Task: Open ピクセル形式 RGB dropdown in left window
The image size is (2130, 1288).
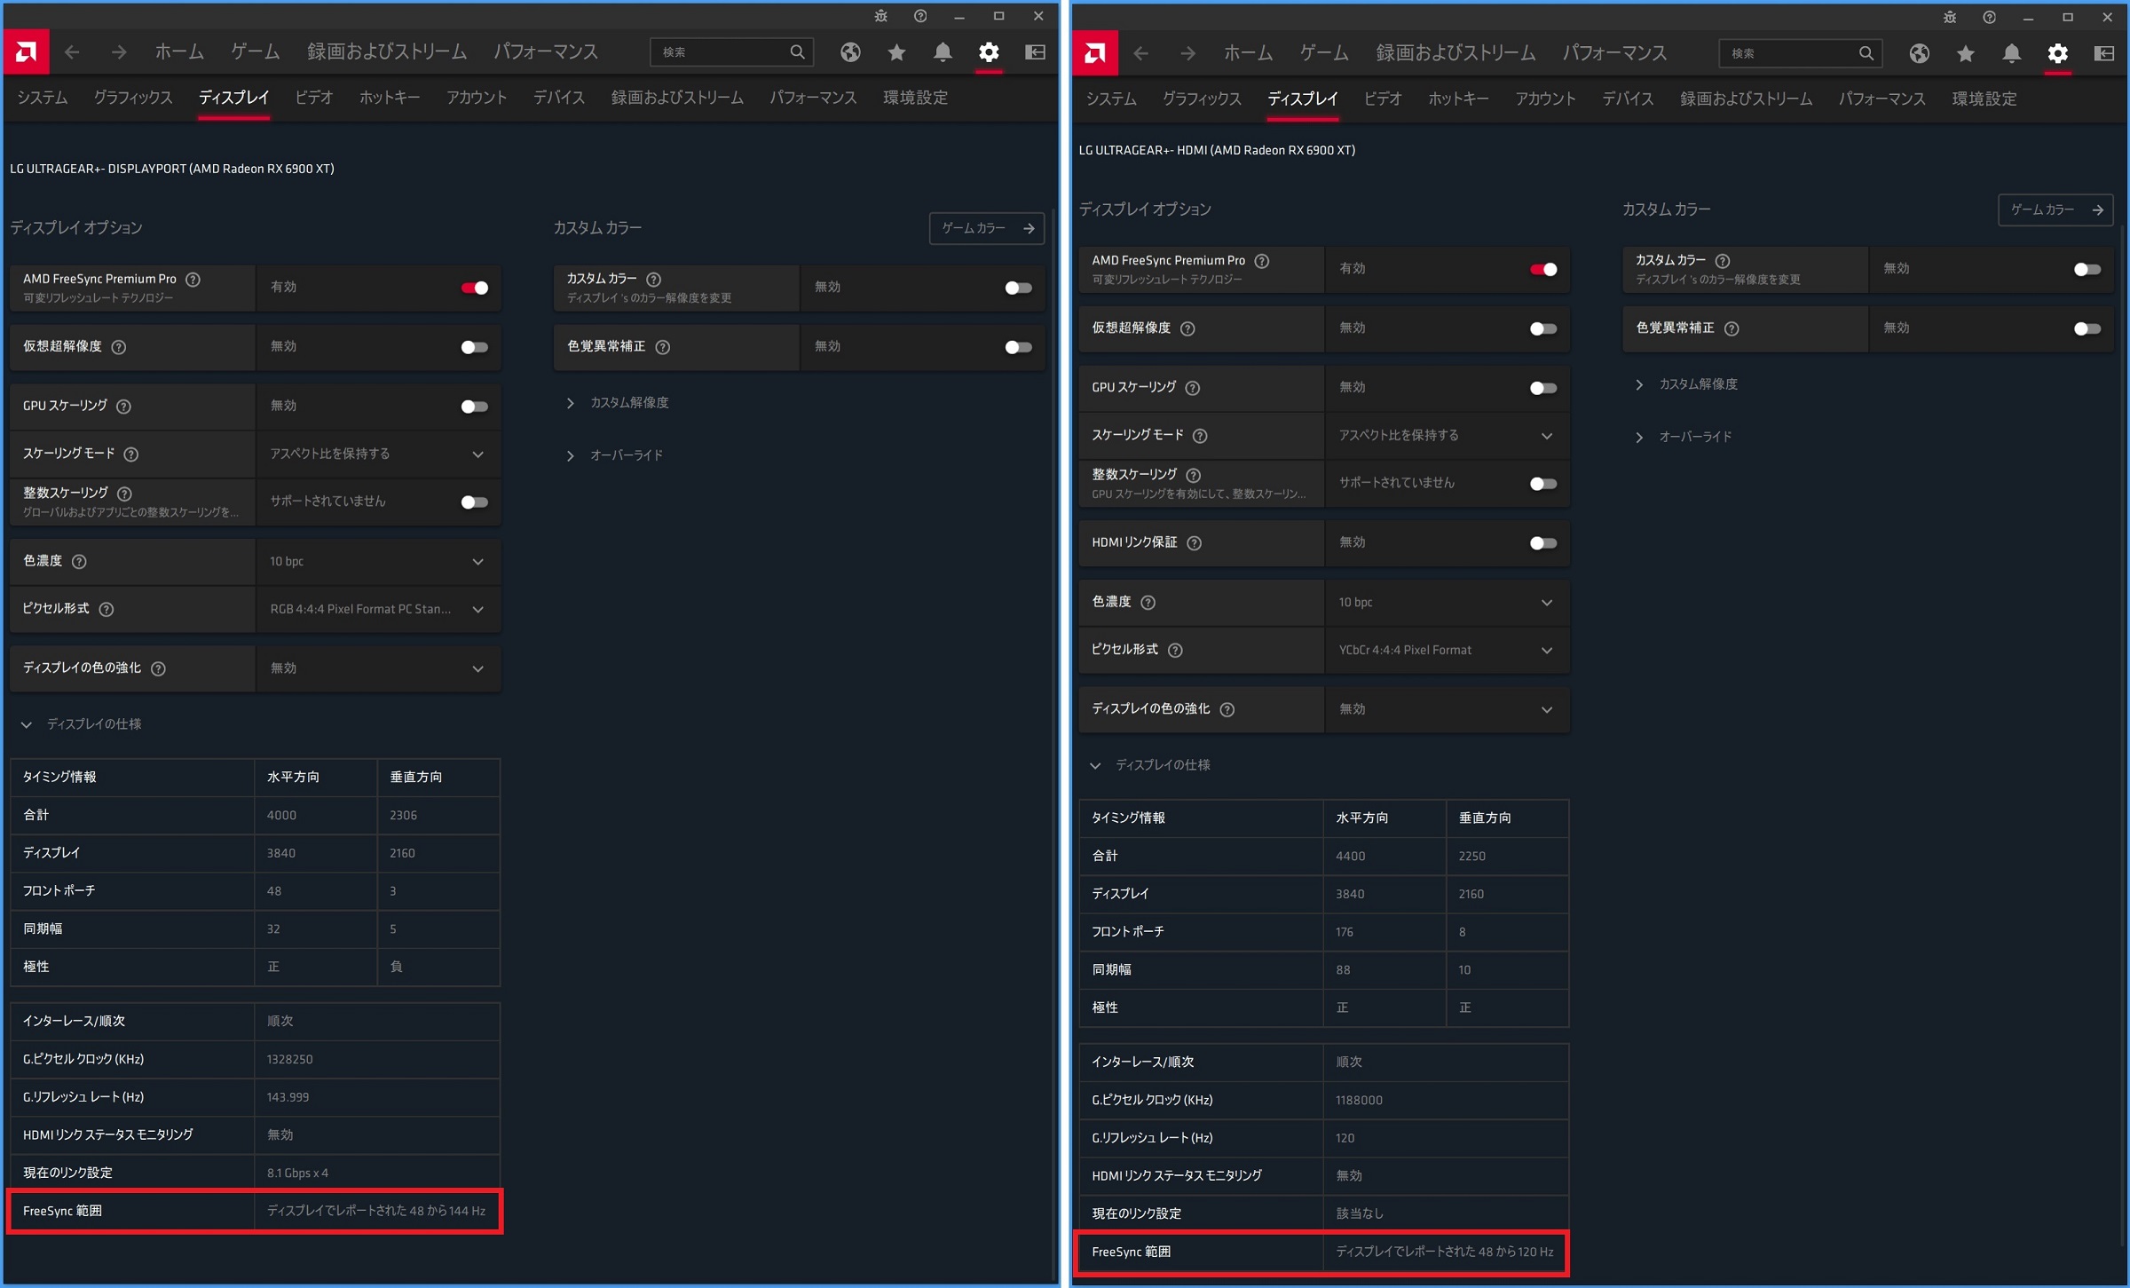Action: [x=378, y=609]
